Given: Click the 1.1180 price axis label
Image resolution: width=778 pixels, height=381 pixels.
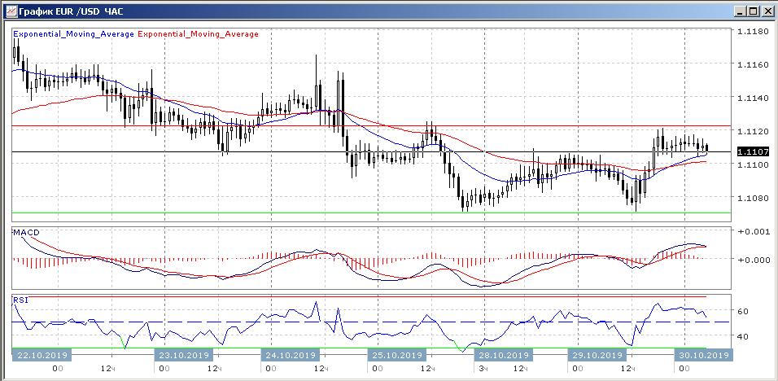Looking at the screenshot, I should (752, 32).
